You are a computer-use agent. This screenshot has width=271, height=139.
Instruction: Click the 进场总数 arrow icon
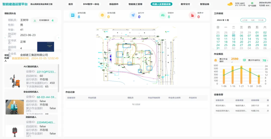point(73,15)
